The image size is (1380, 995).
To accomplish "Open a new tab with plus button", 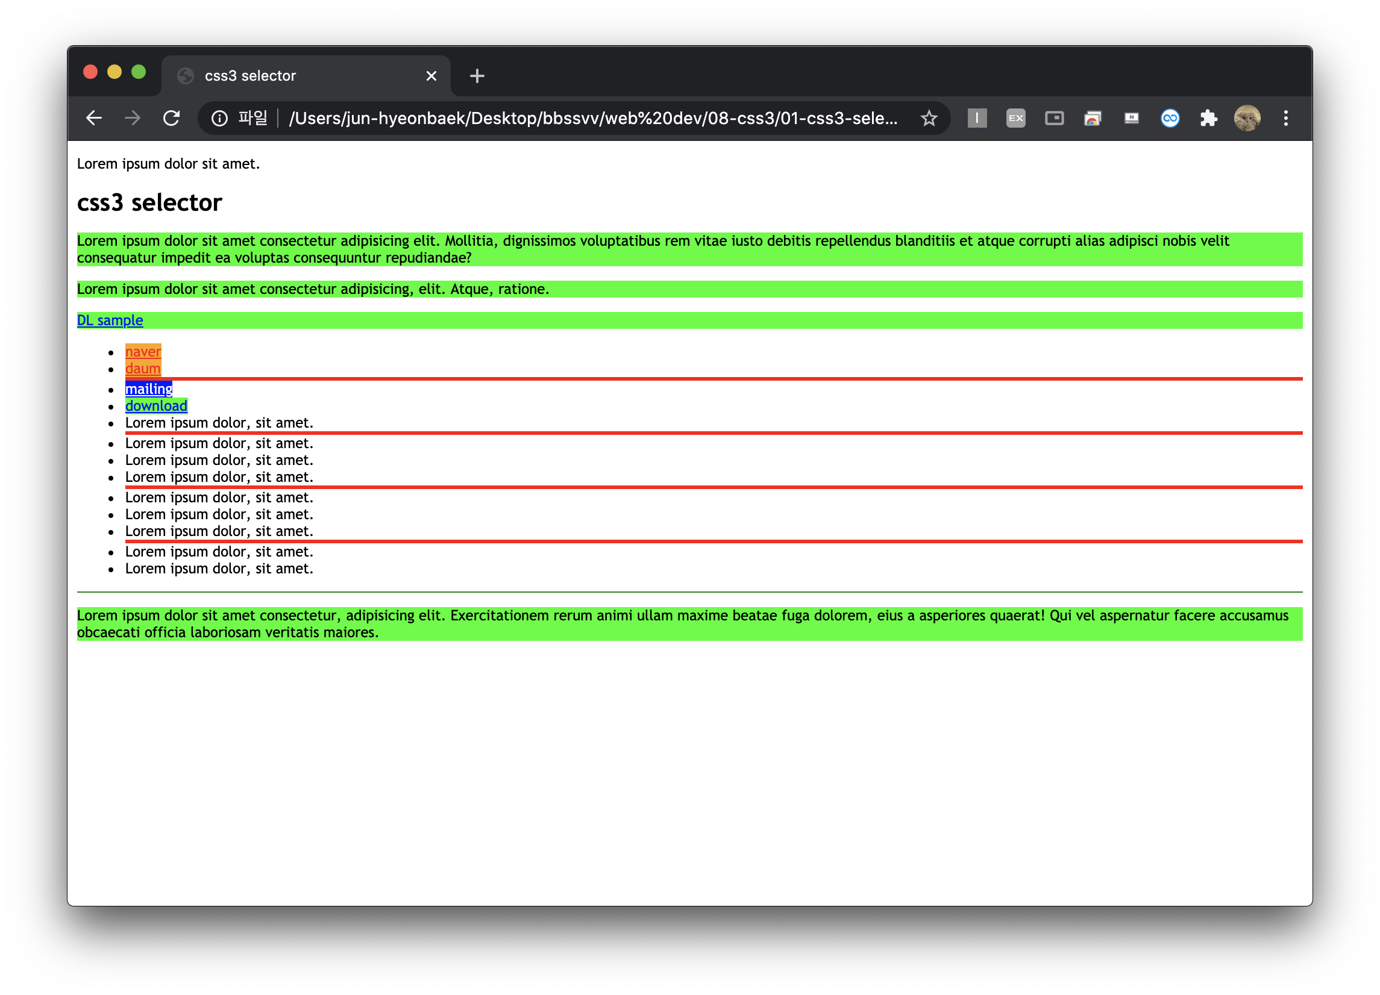I will (477, 76).
